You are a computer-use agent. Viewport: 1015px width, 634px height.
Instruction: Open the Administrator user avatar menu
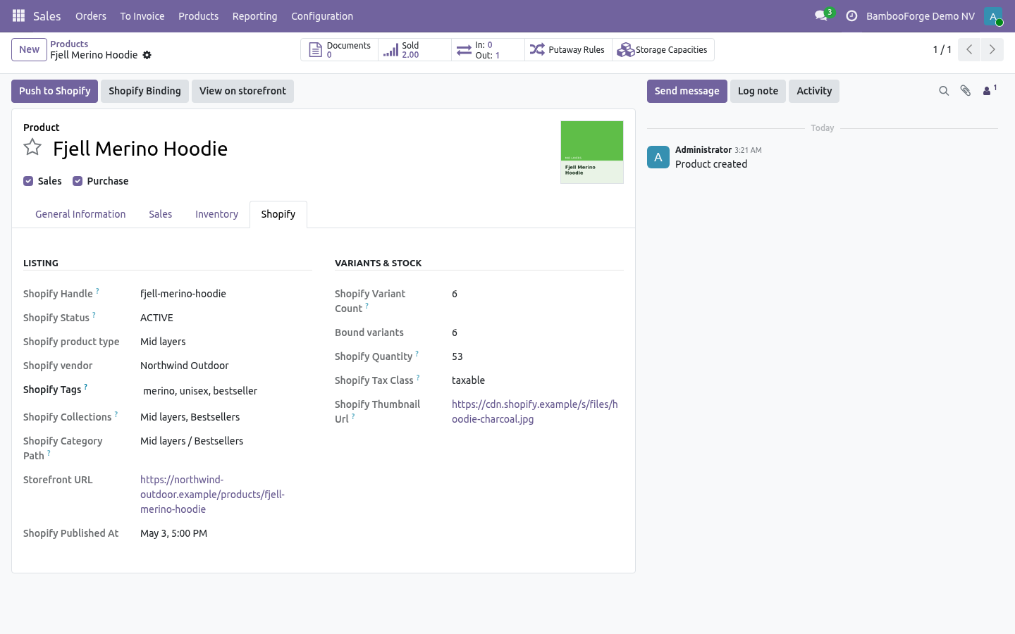pyautogui.click(x=993, y=16)
